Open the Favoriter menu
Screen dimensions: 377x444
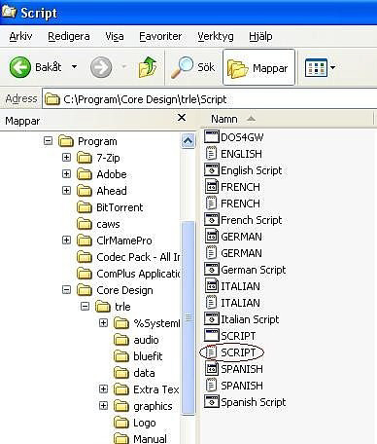pyautogui.click(x=160, y=36)
